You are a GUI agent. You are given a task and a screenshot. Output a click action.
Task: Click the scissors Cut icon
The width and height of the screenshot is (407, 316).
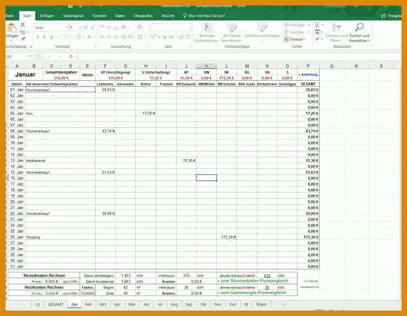(23, 25)
